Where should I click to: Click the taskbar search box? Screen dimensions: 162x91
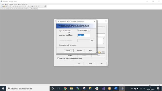tap(28, 88)
